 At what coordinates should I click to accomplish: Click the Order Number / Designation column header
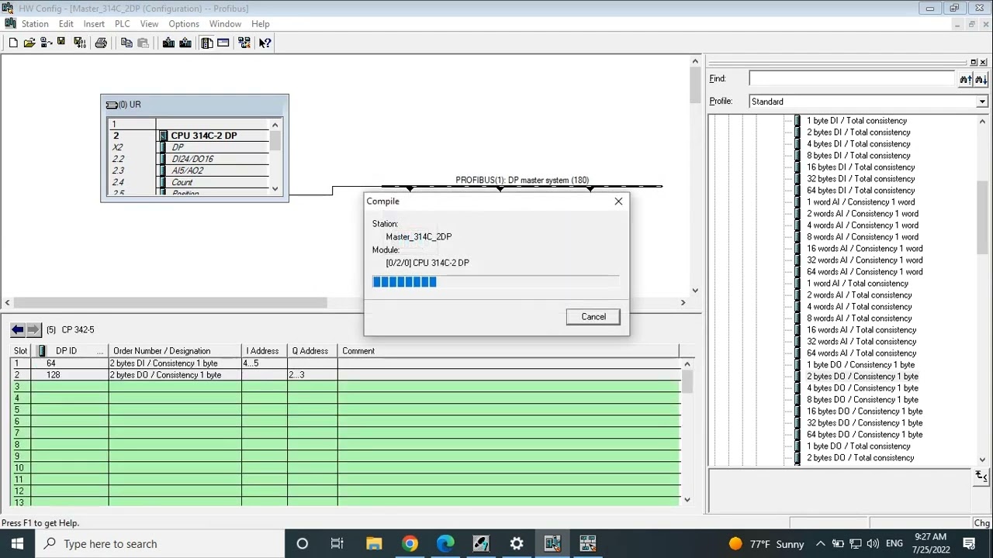click(175, 351)
